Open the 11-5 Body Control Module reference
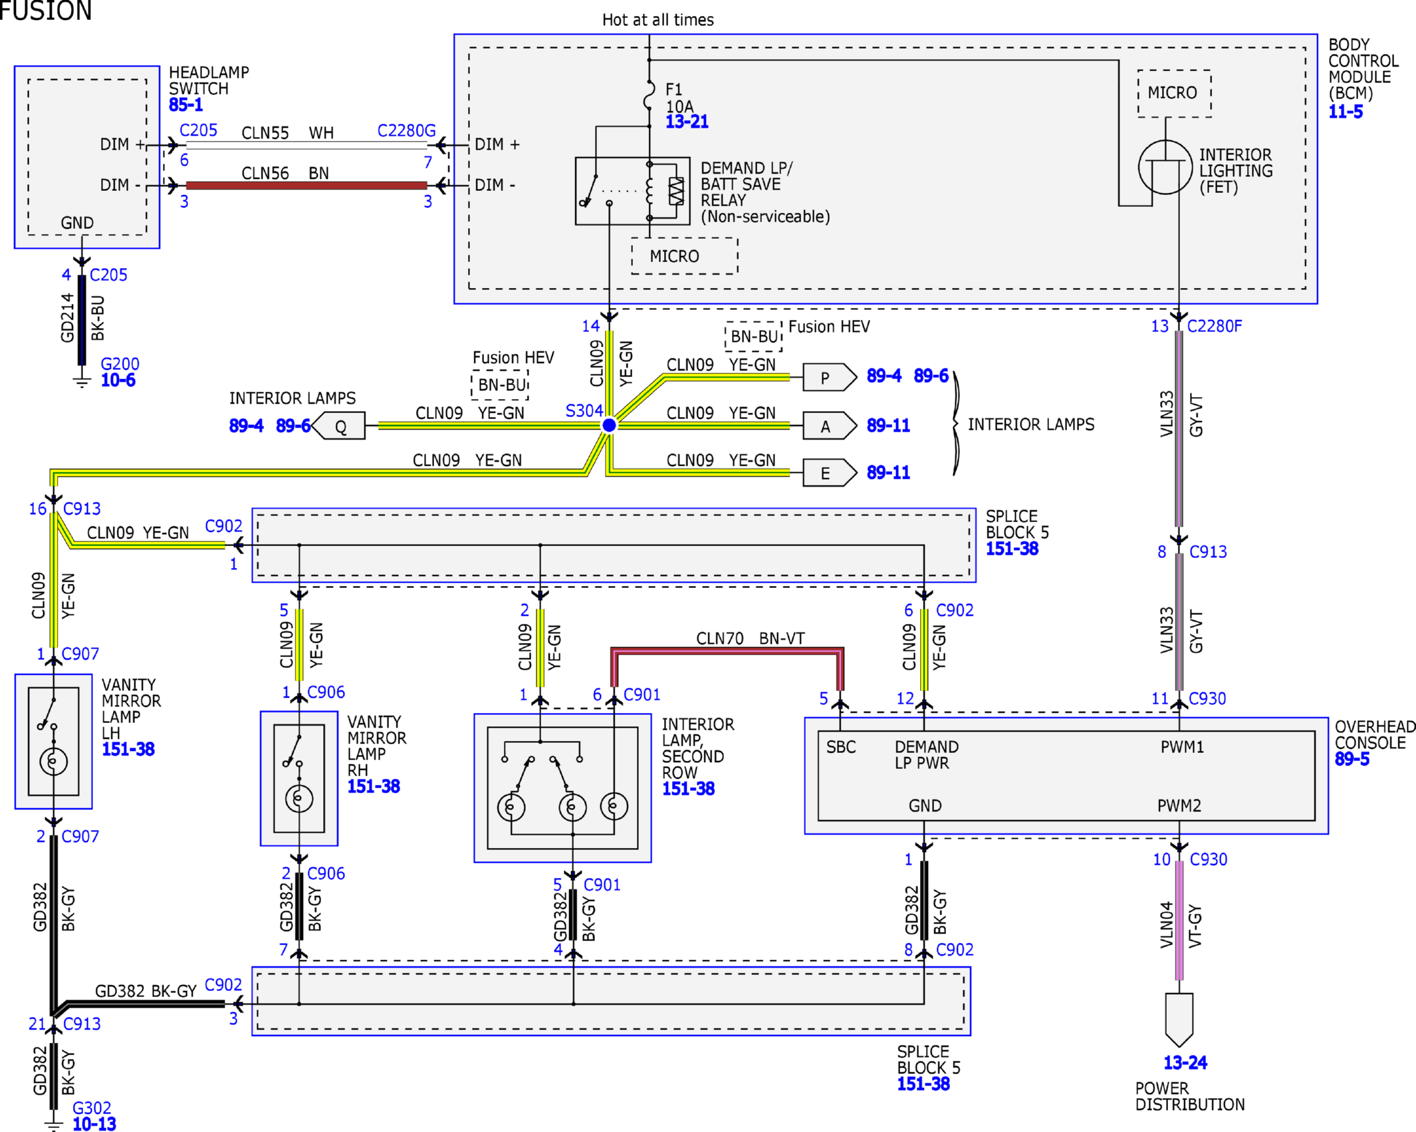1416x1132 pixels. [x=1346, y=112]
